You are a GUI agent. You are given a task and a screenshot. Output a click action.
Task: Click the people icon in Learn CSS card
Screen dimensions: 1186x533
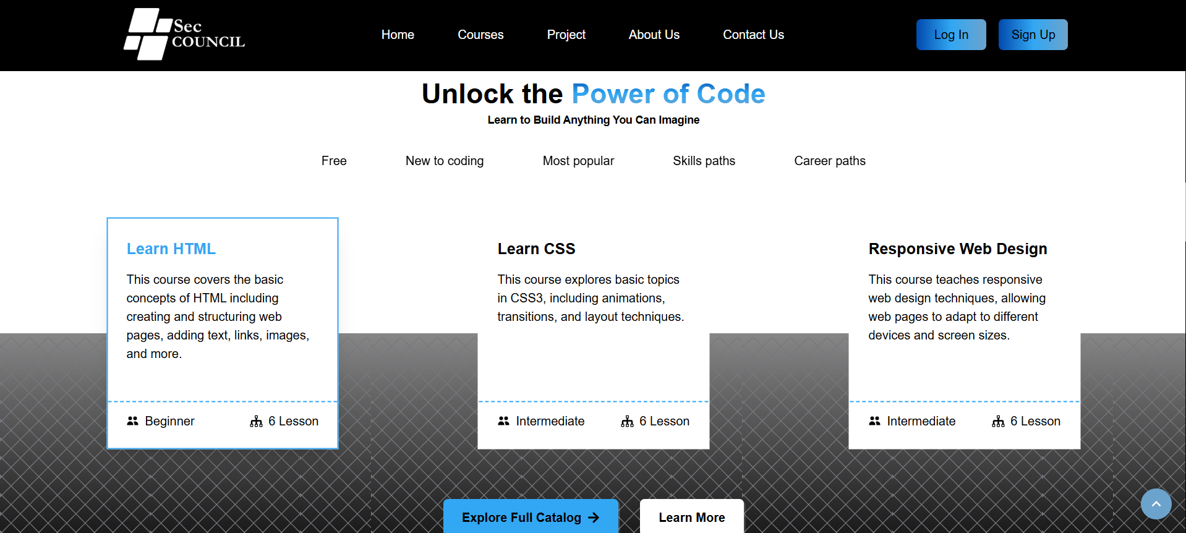point(503,421)
